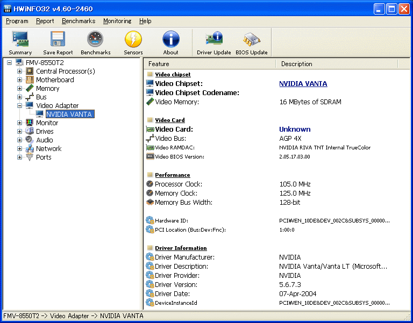413x323 pixels.
Task: Collapse the Video Adapter node
Action: coord(20,106)
